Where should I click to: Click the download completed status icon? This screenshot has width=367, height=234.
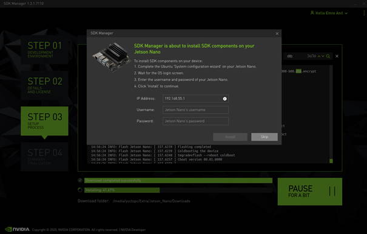click(x=80, y=180)
